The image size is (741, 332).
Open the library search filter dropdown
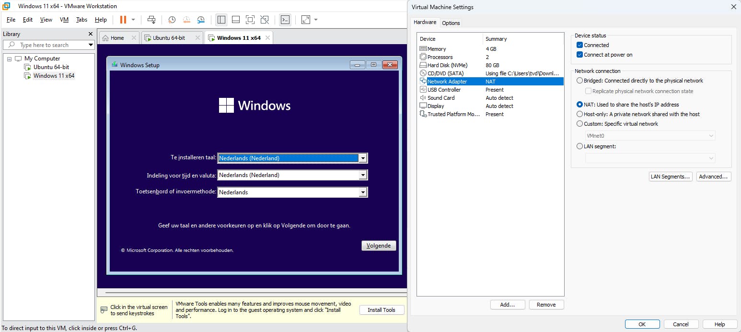click(91, 45)
